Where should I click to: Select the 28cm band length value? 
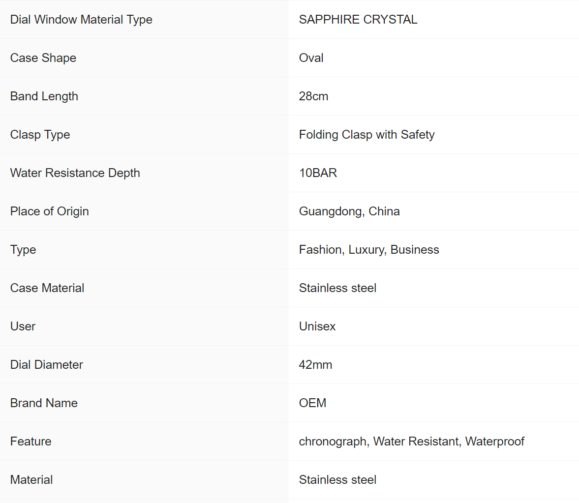313,96
